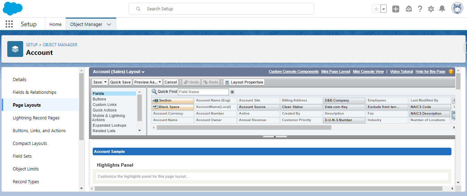Click the Annual Revenue field tile
Image resolution: width=467 pixels, height=196 pixels.
[258, 120]
